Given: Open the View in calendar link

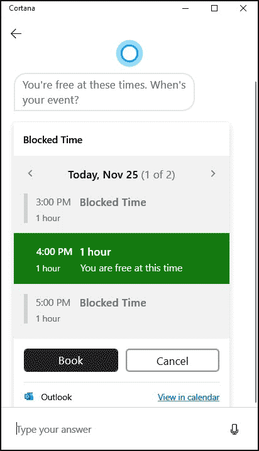Looking at the screenshot, I should pyautogui.click(x=189, y=397).
